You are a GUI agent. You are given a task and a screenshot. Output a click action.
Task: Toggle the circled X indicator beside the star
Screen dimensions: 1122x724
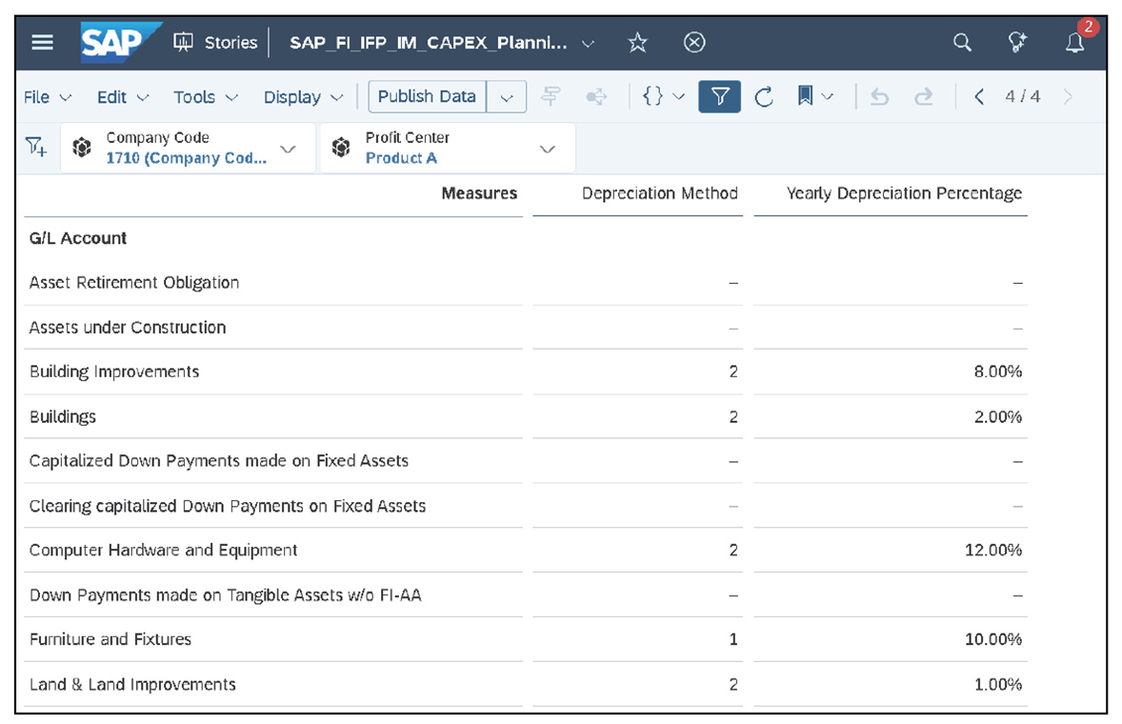(694, 42)
